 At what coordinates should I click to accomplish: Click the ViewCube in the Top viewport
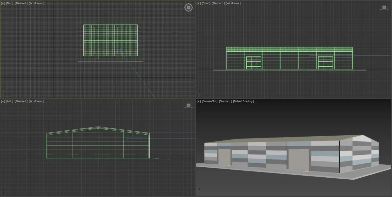tap(188, 8)
